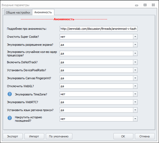159x143 pixels.
Task: Minimize the Входные параметры window
Action: (x=136, y=5)
